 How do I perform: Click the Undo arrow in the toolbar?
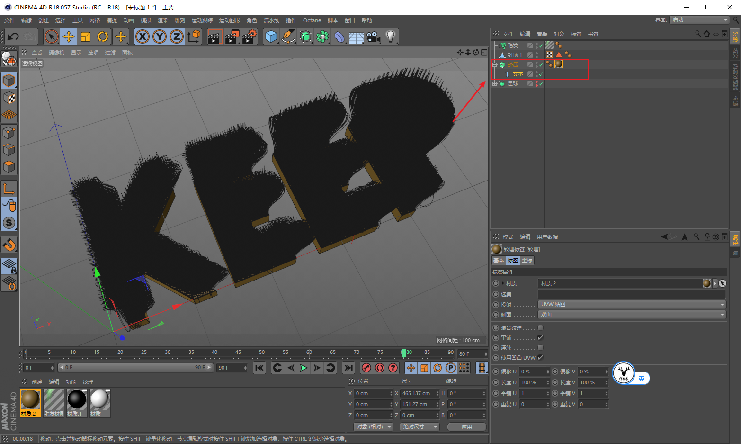13,36
